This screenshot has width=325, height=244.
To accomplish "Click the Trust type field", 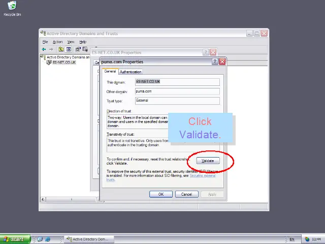I will click(177, 101).
